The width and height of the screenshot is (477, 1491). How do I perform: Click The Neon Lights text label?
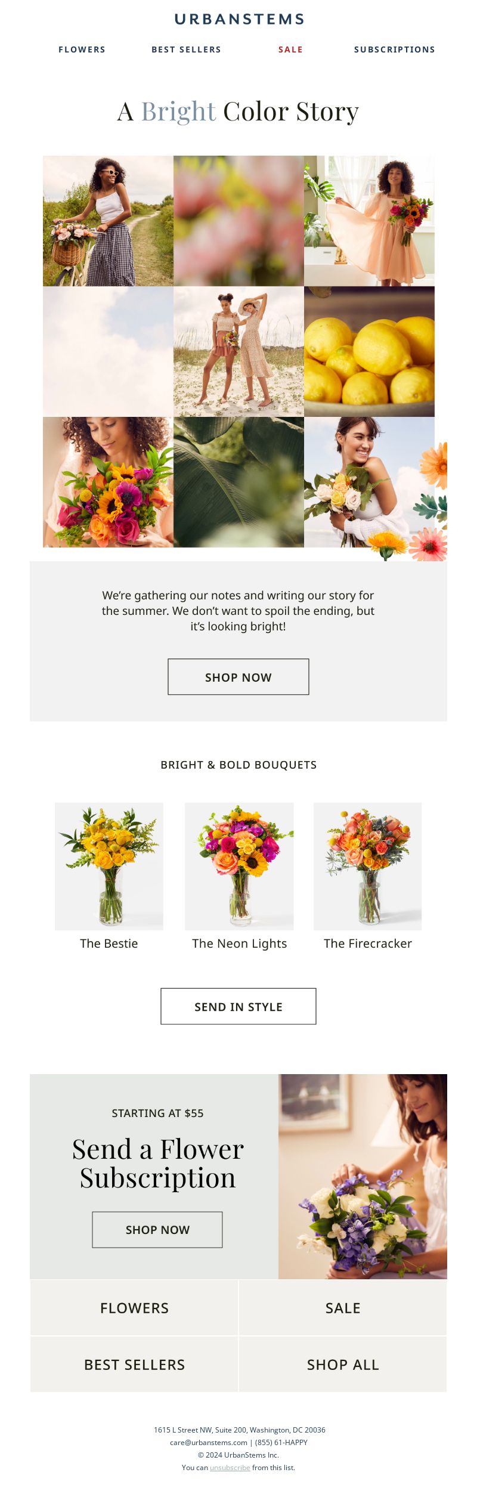239,944
